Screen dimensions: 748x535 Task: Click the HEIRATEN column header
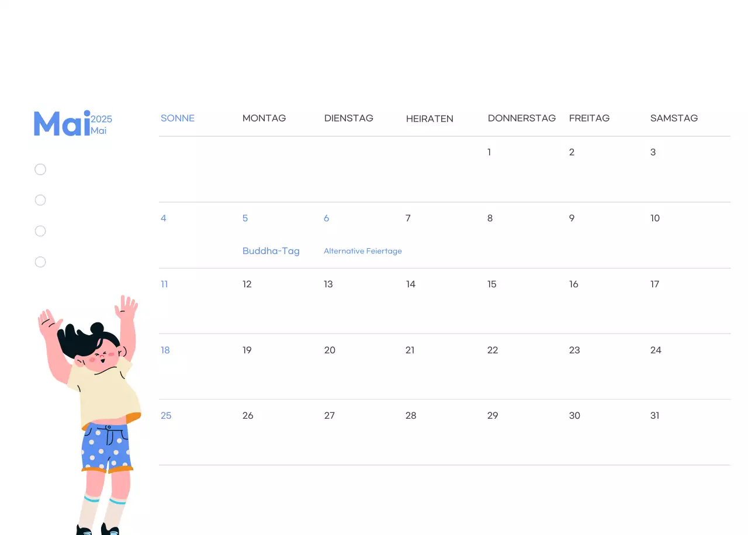click(430, 119)
